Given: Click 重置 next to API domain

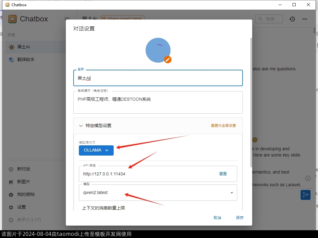Looking at the screenshot, I should click(x=223, y=174).
